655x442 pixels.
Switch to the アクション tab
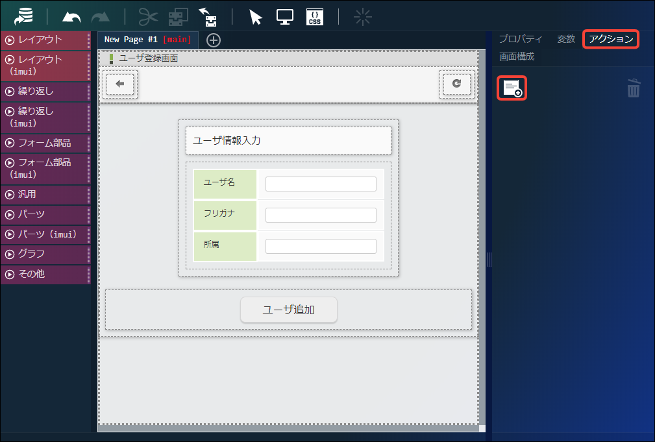611,39
